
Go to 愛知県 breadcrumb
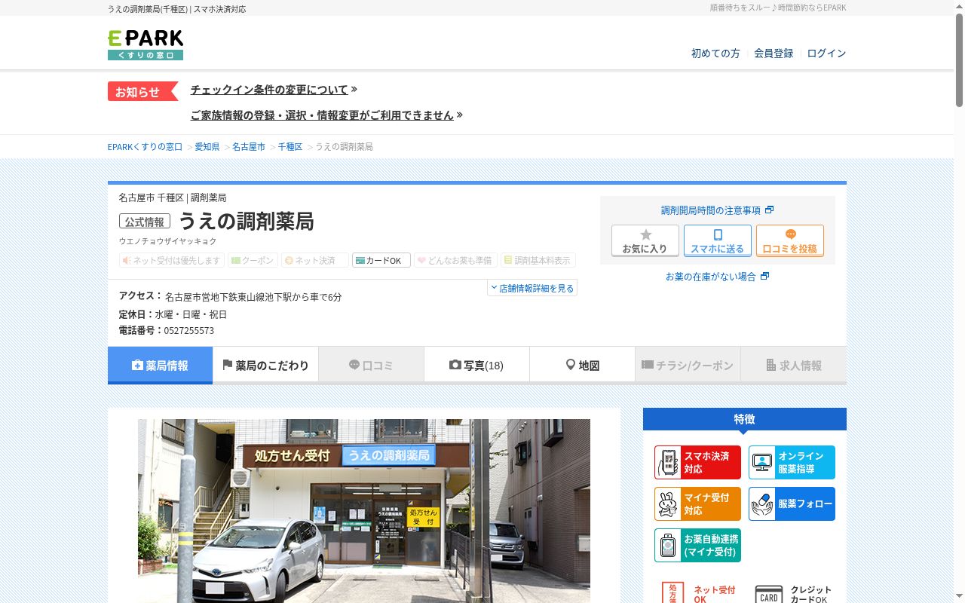(x=207, y=147)
